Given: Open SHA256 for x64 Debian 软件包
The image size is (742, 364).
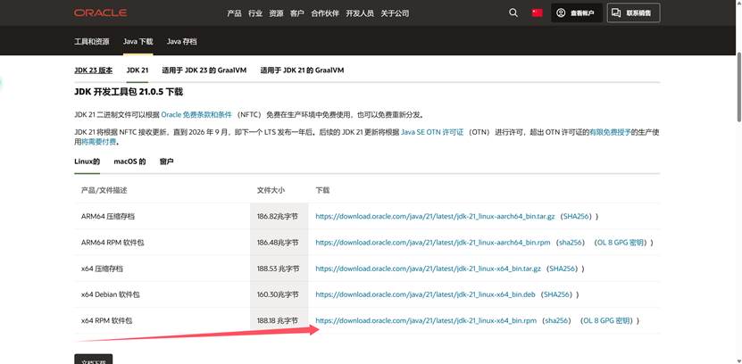Looking at the screenshot, I should point(557,294).
